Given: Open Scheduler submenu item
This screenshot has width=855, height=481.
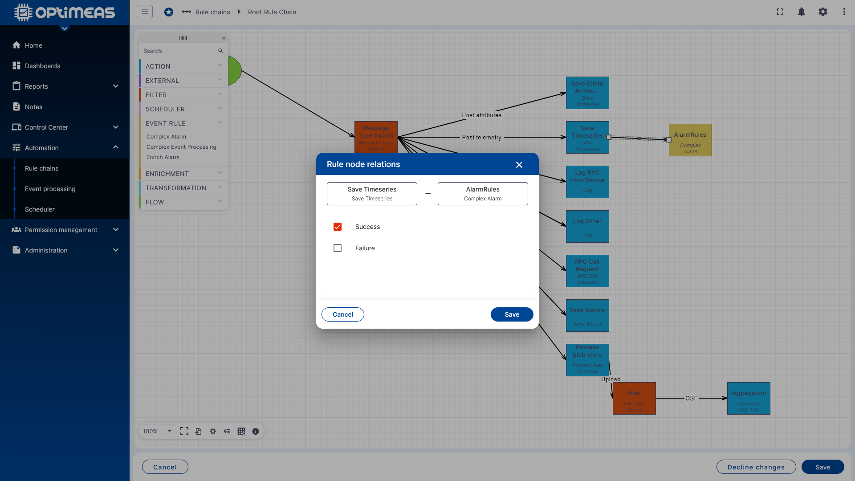Looking at the screenshot, I should pos(40,209).
